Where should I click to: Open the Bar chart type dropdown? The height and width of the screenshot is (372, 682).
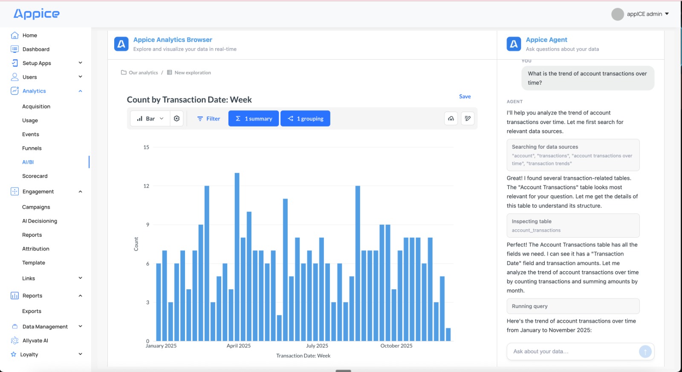point(150,118)
